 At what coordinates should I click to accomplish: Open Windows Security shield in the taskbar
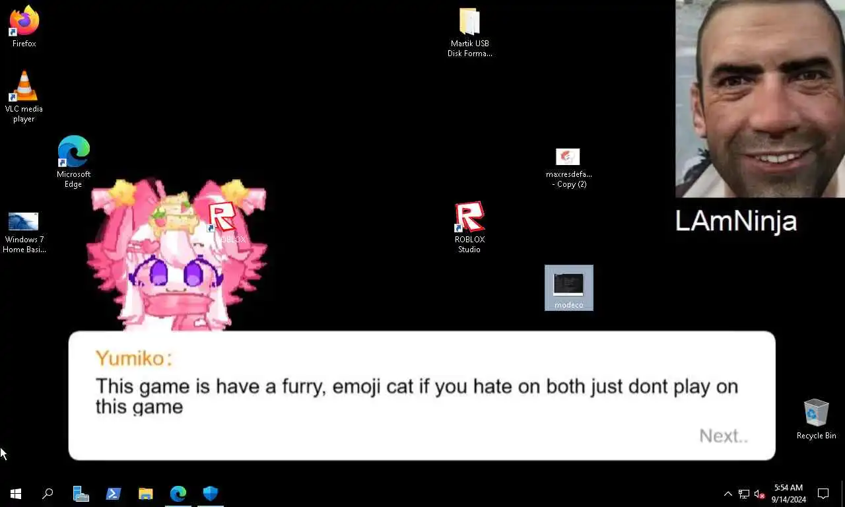(x=210, y=493)
